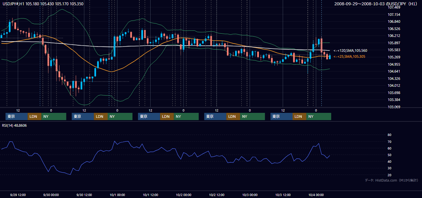This screenshot has height=198, width=422.
Task: Click the 9/29 12:00 time label
Action: point(18,195)
